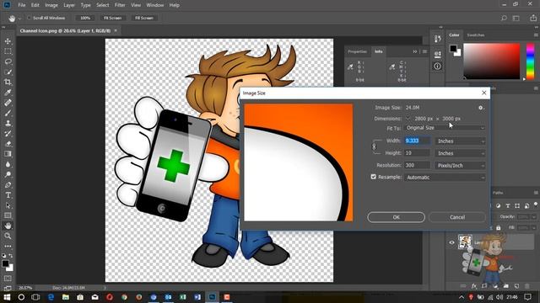Image resolution: width=540 pixels, height=303 pixels.
Task: Select the Blur tool
Action: click(x=8, y=164)
